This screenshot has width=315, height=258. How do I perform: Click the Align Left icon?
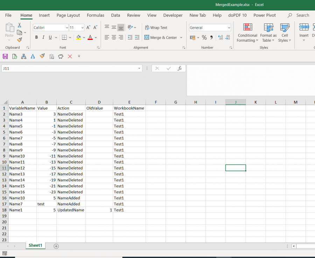click(x=107, y=37)
